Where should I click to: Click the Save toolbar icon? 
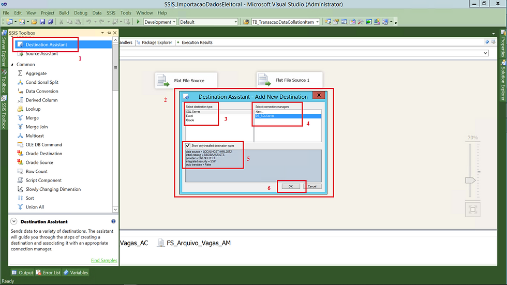pyautogui.click(x=42, y=22)
